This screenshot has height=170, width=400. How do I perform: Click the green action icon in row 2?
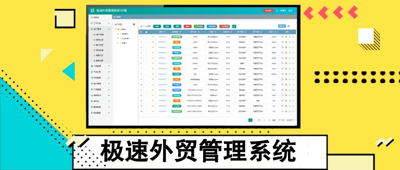[x=289, y=42]
